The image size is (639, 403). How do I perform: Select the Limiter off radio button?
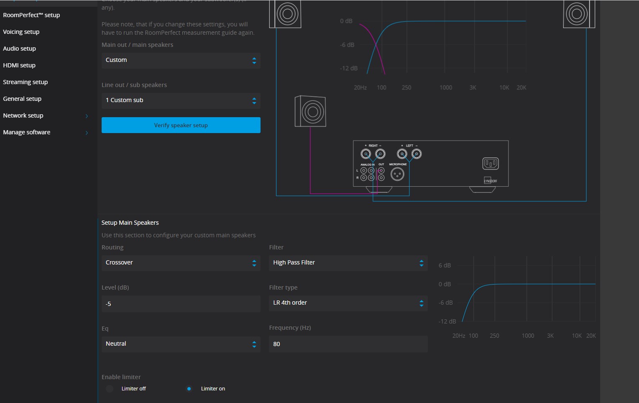110,389
